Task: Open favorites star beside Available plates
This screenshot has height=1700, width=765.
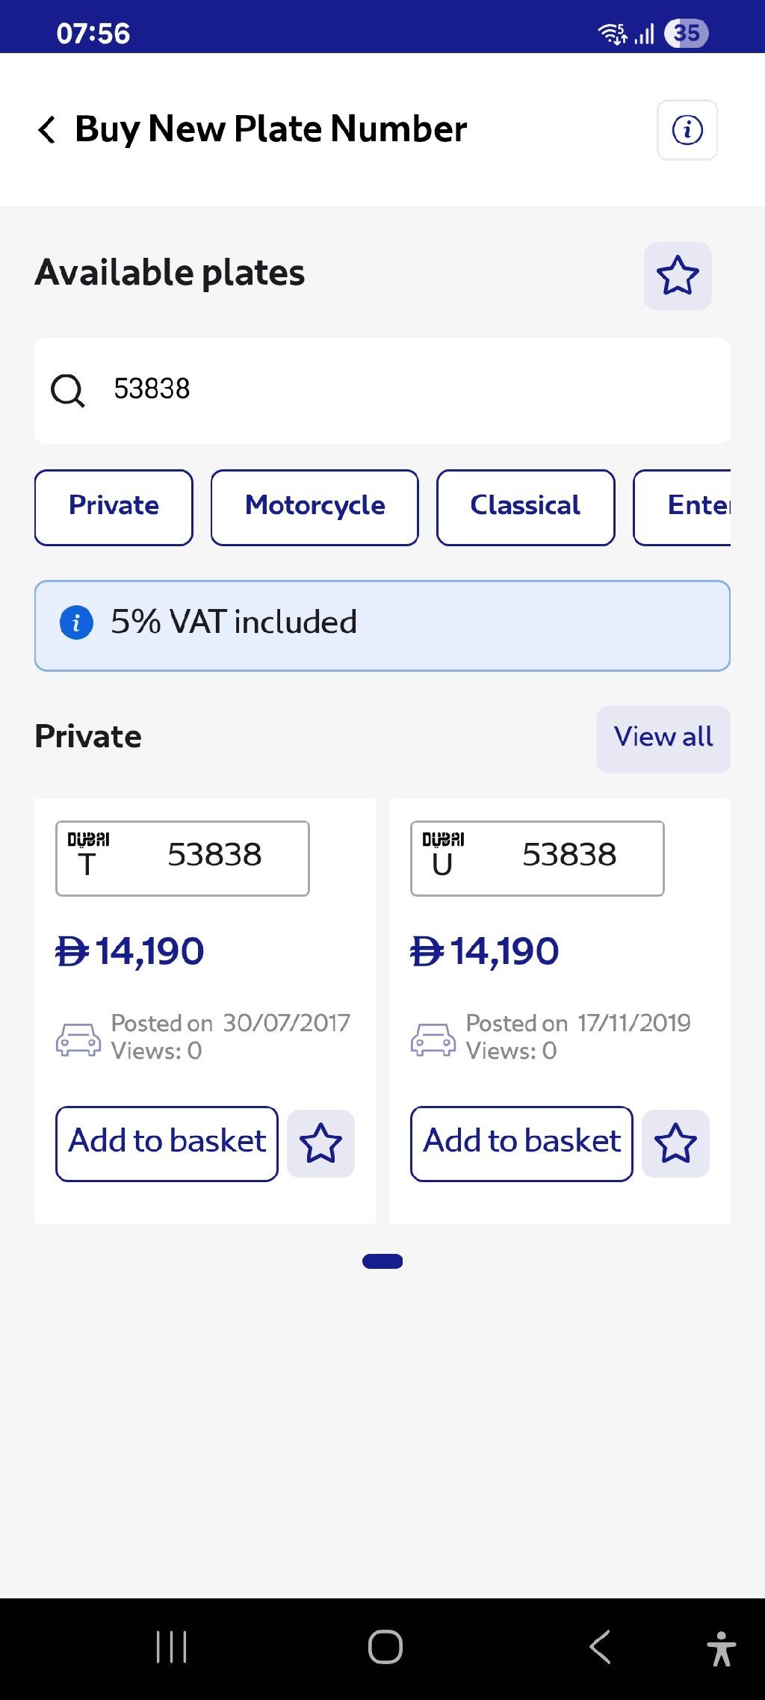Action: coord(677,276)
